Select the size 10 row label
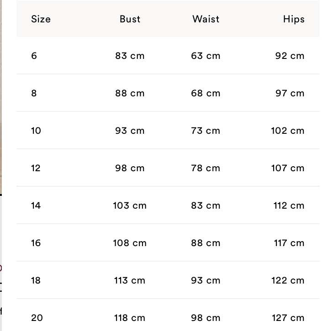 click(x=36, y=131)
